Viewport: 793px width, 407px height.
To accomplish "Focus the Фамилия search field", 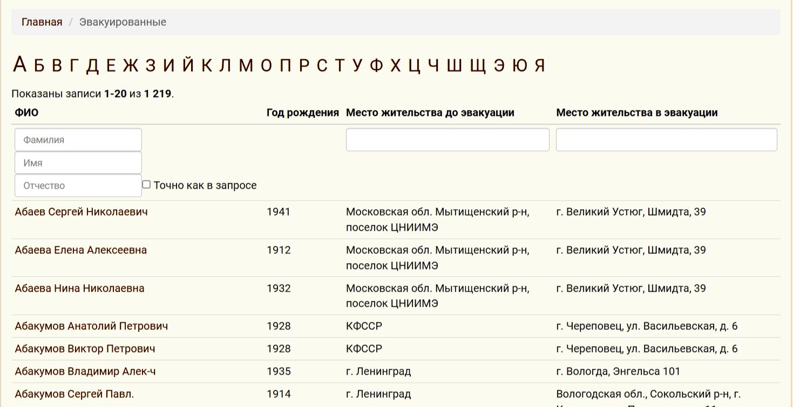I will pos(78,140).
